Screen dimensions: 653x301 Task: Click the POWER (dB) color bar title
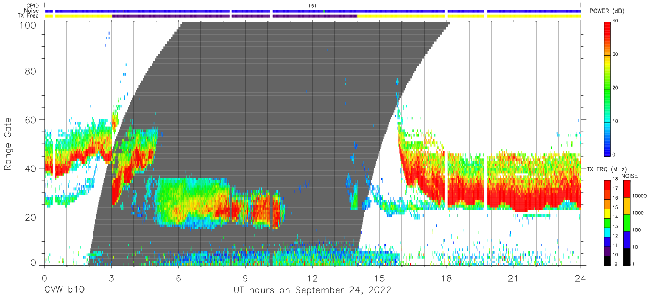[x=607, y=11]
